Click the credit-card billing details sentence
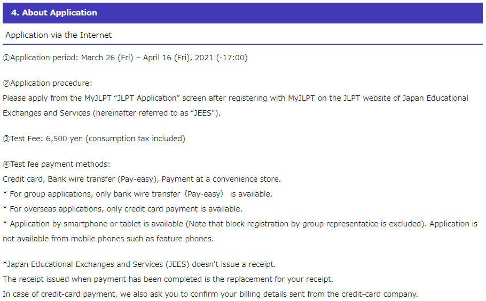Screen dimensions: 486x301 point(210,294)
